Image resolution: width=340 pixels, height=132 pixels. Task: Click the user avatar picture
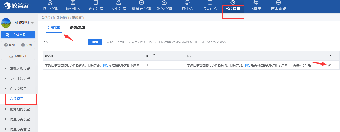pos(6,23)
